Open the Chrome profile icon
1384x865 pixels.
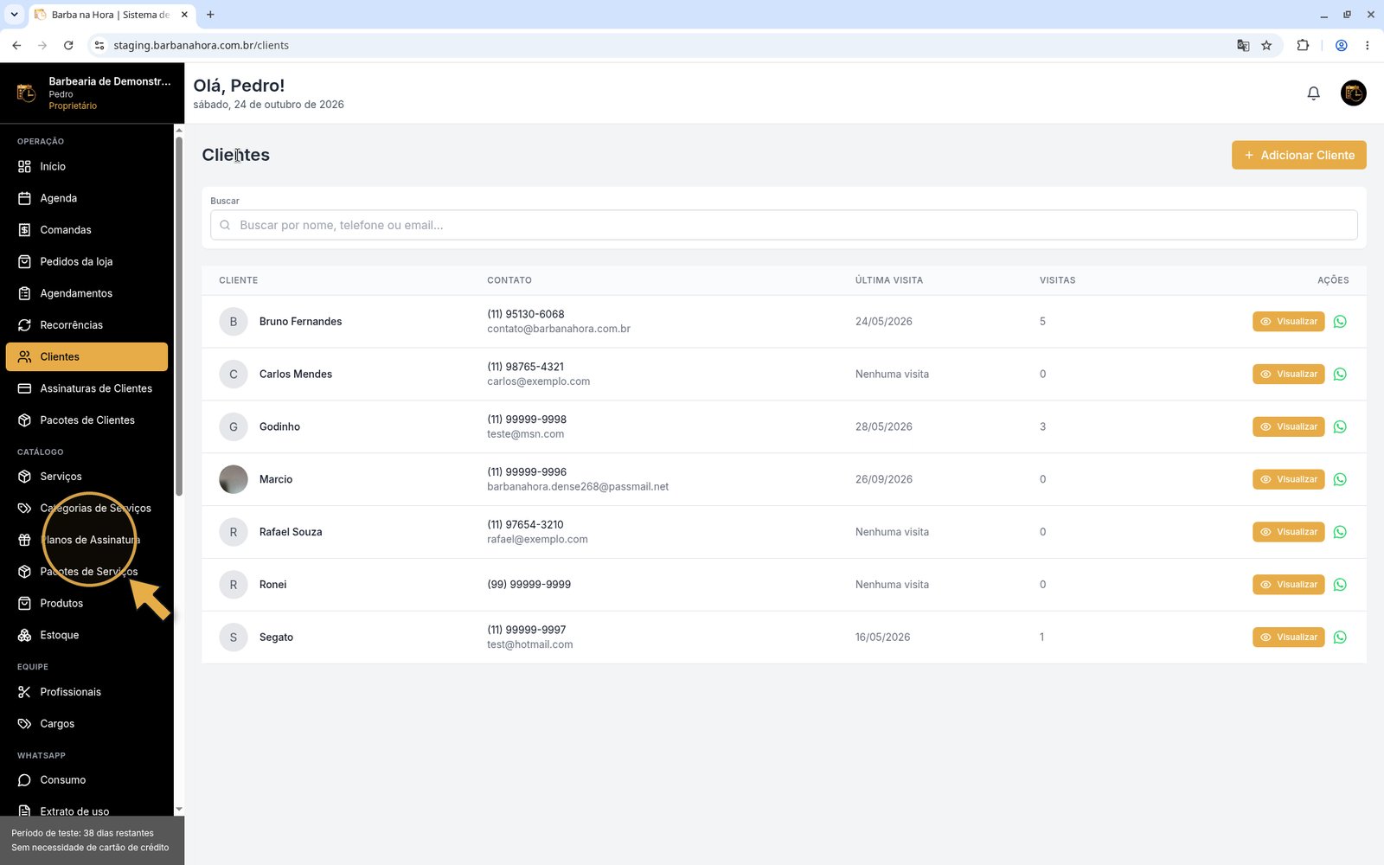point(1341,46)
